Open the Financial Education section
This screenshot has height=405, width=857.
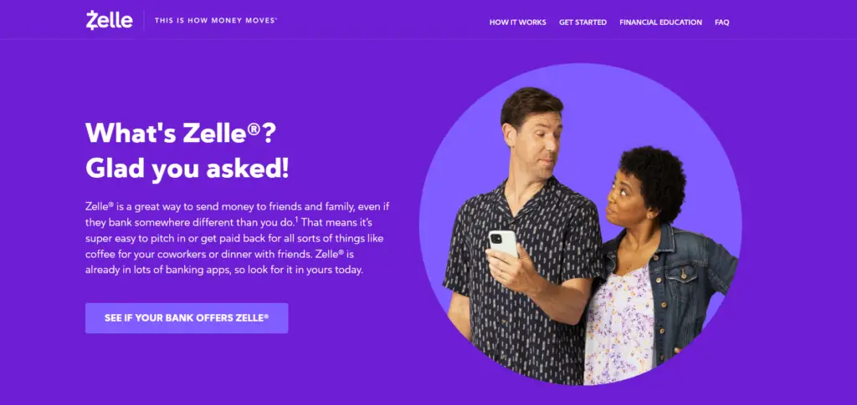coord(661,23)
